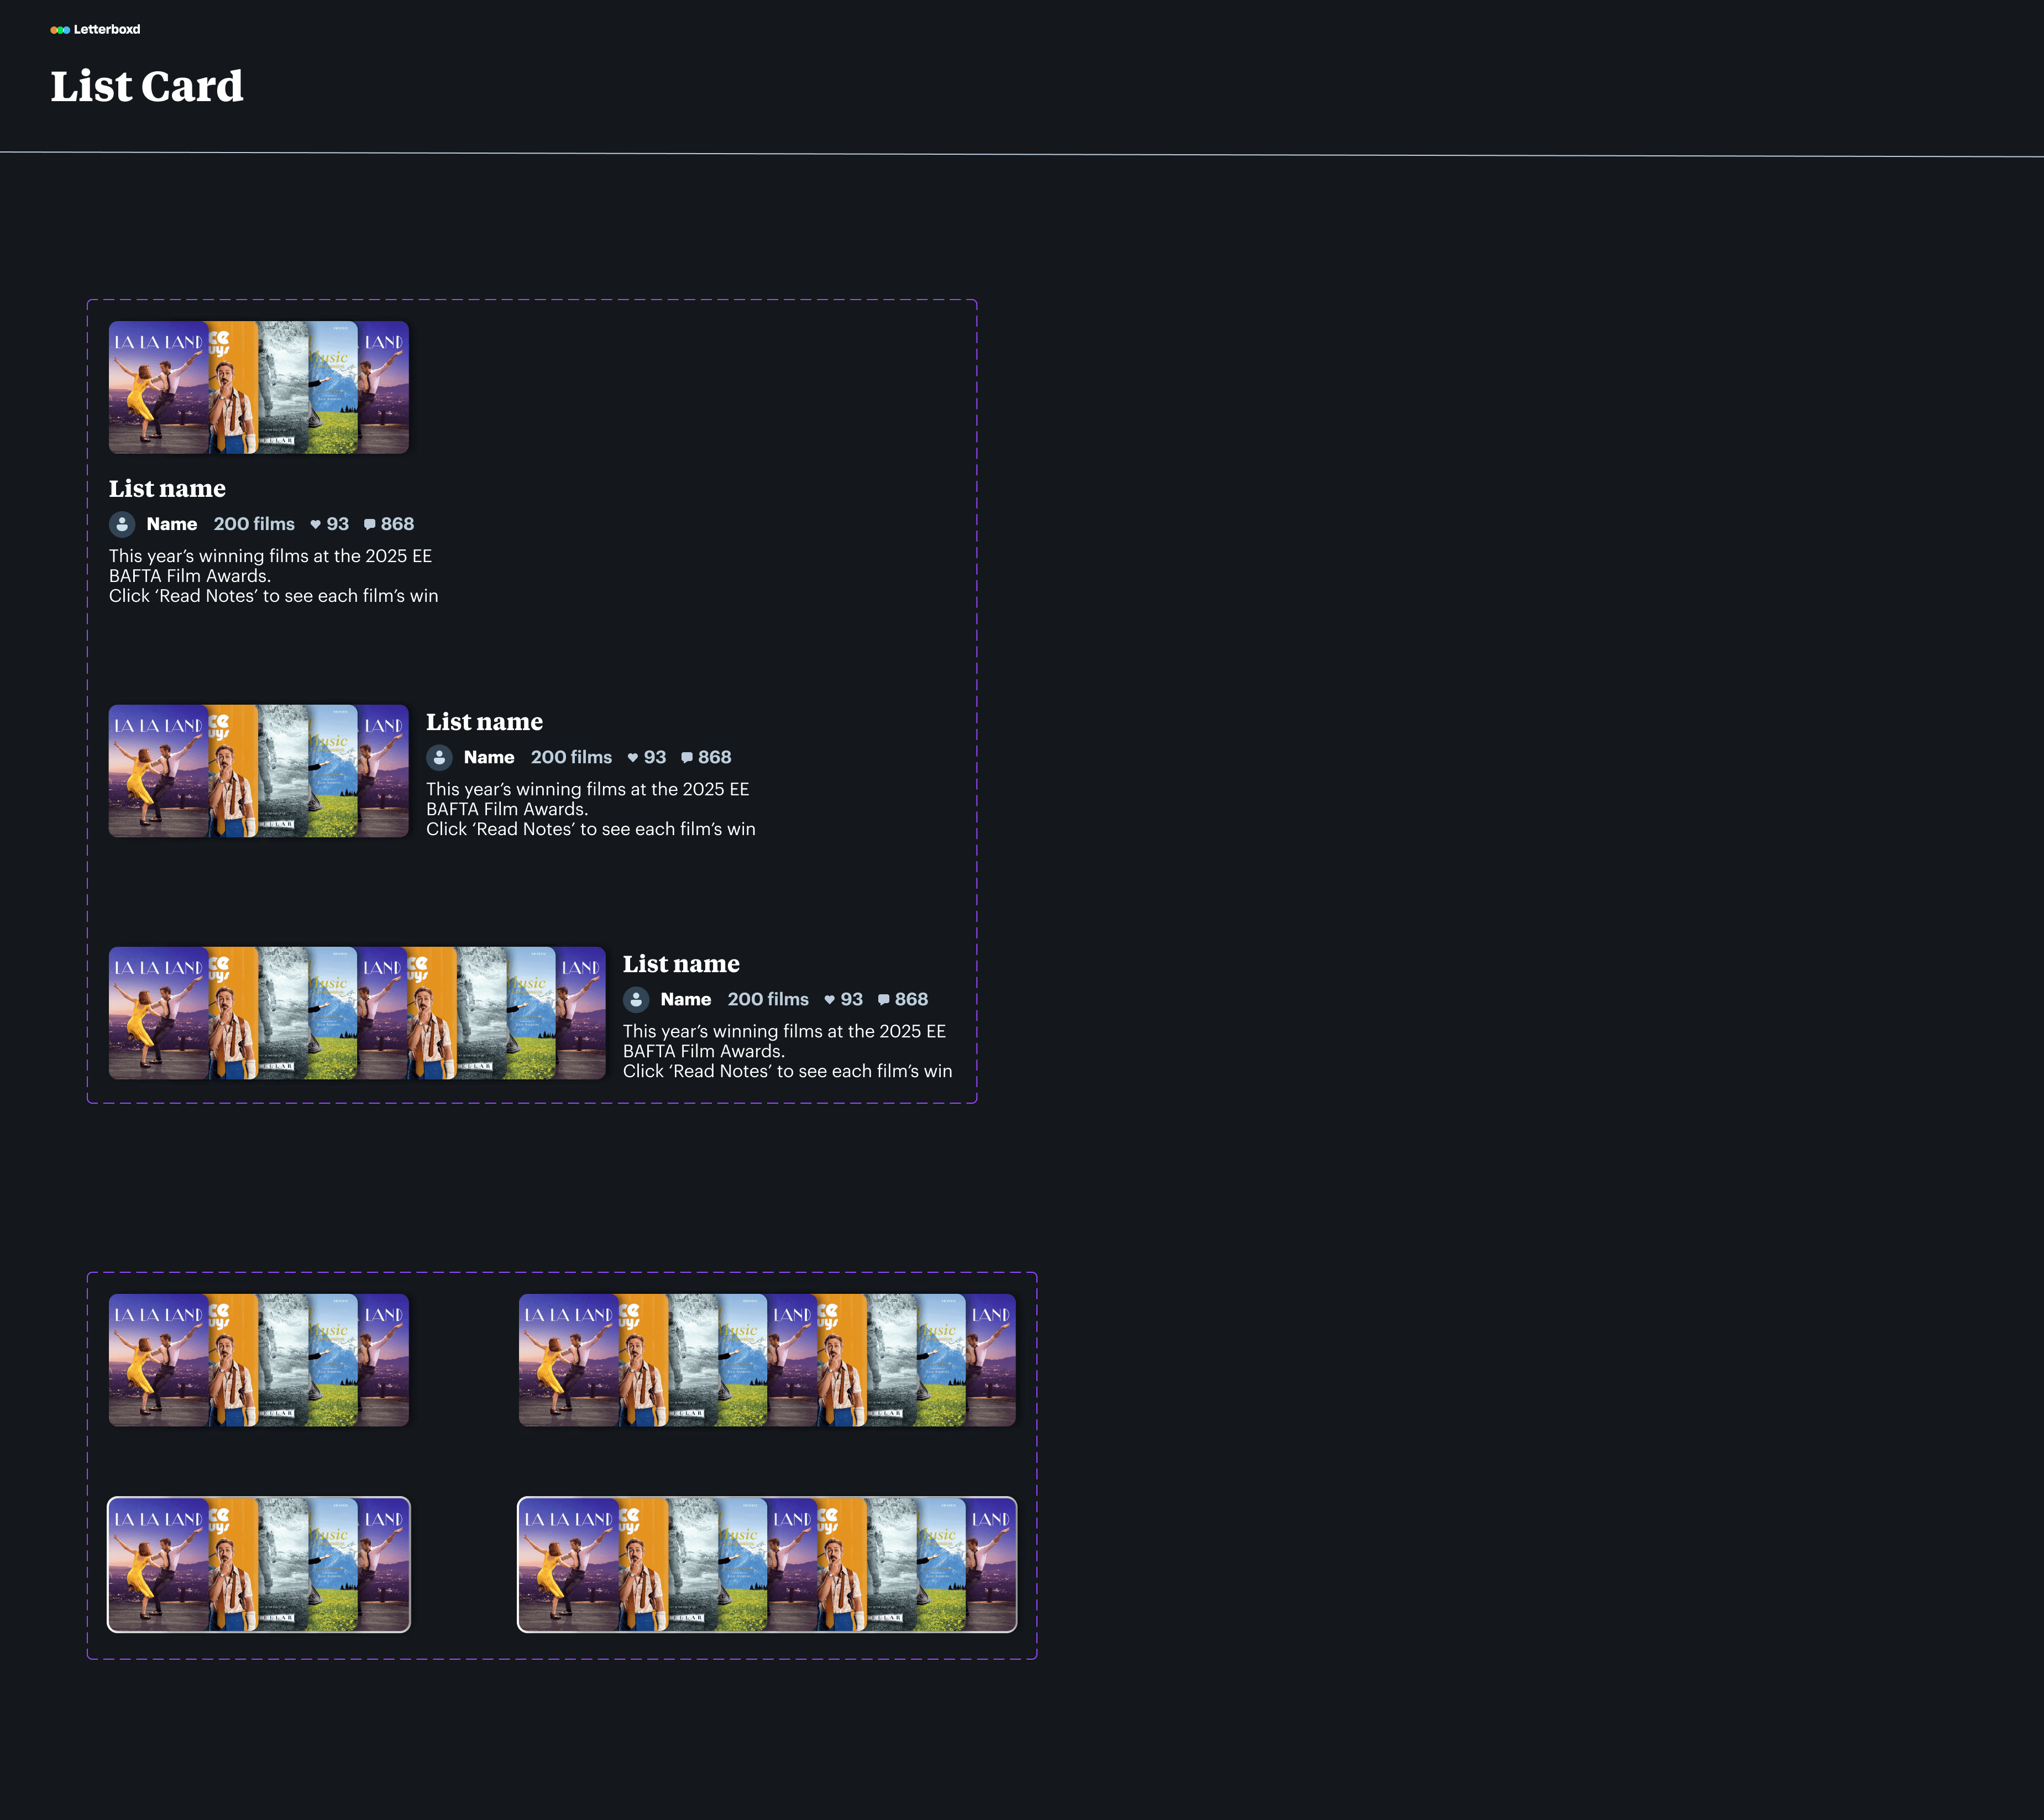
Task: Click '200 films' in the five-poster side-by-side card
Action: (x=571, y=757)
